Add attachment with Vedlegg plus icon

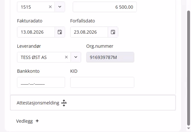37,121
